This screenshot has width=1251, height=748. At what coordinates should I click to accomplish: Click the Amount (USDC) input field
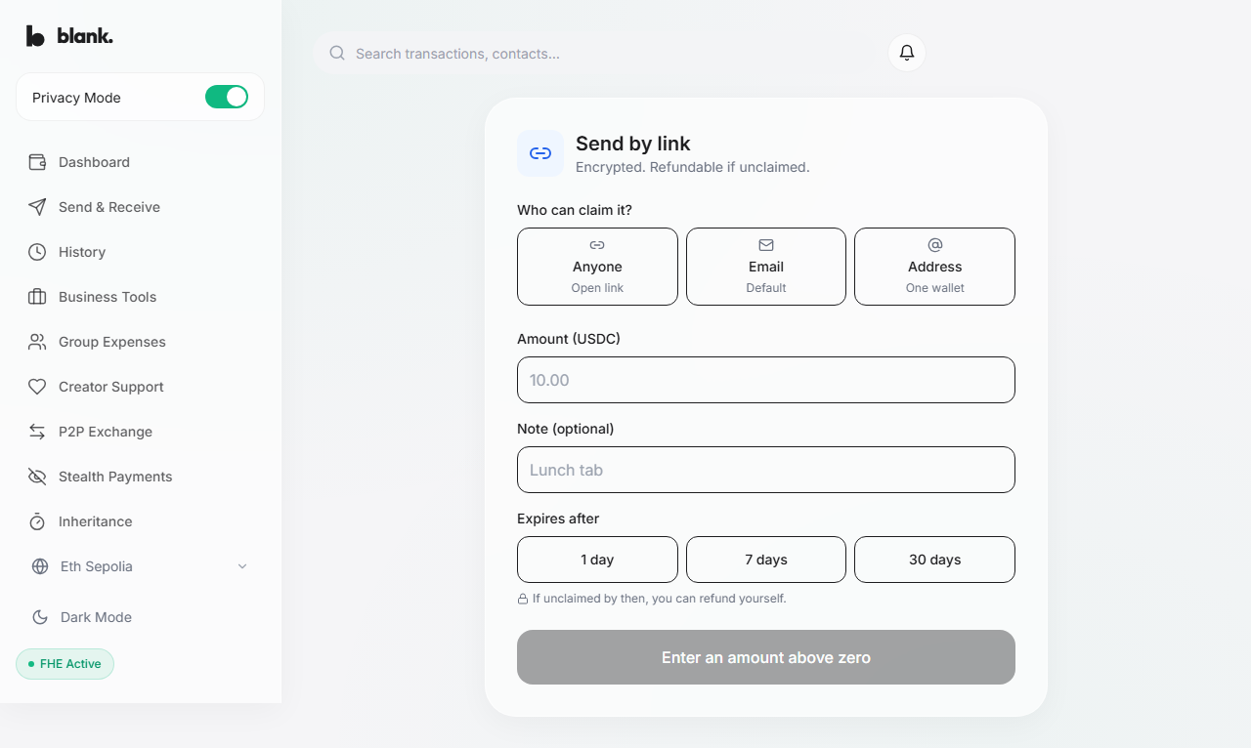766,380
